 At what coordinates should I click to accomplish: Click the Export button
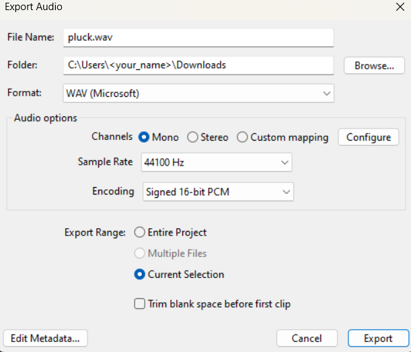(378, 338)
